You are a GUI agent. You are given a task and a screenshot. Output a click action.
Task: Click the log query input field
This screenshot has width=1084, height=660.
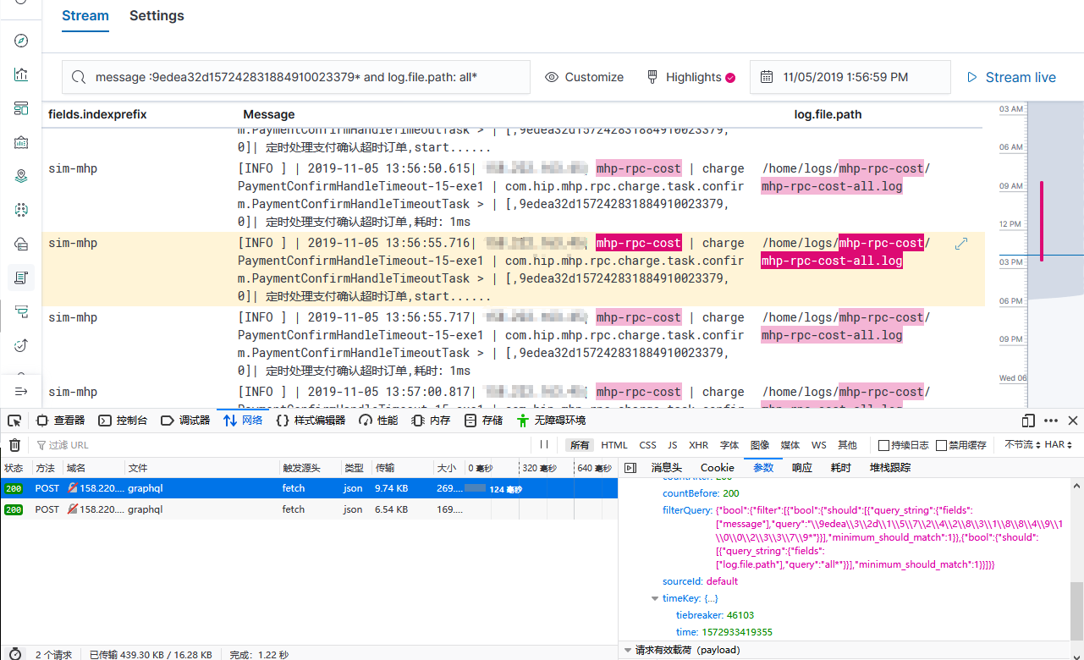coord(296,77)
